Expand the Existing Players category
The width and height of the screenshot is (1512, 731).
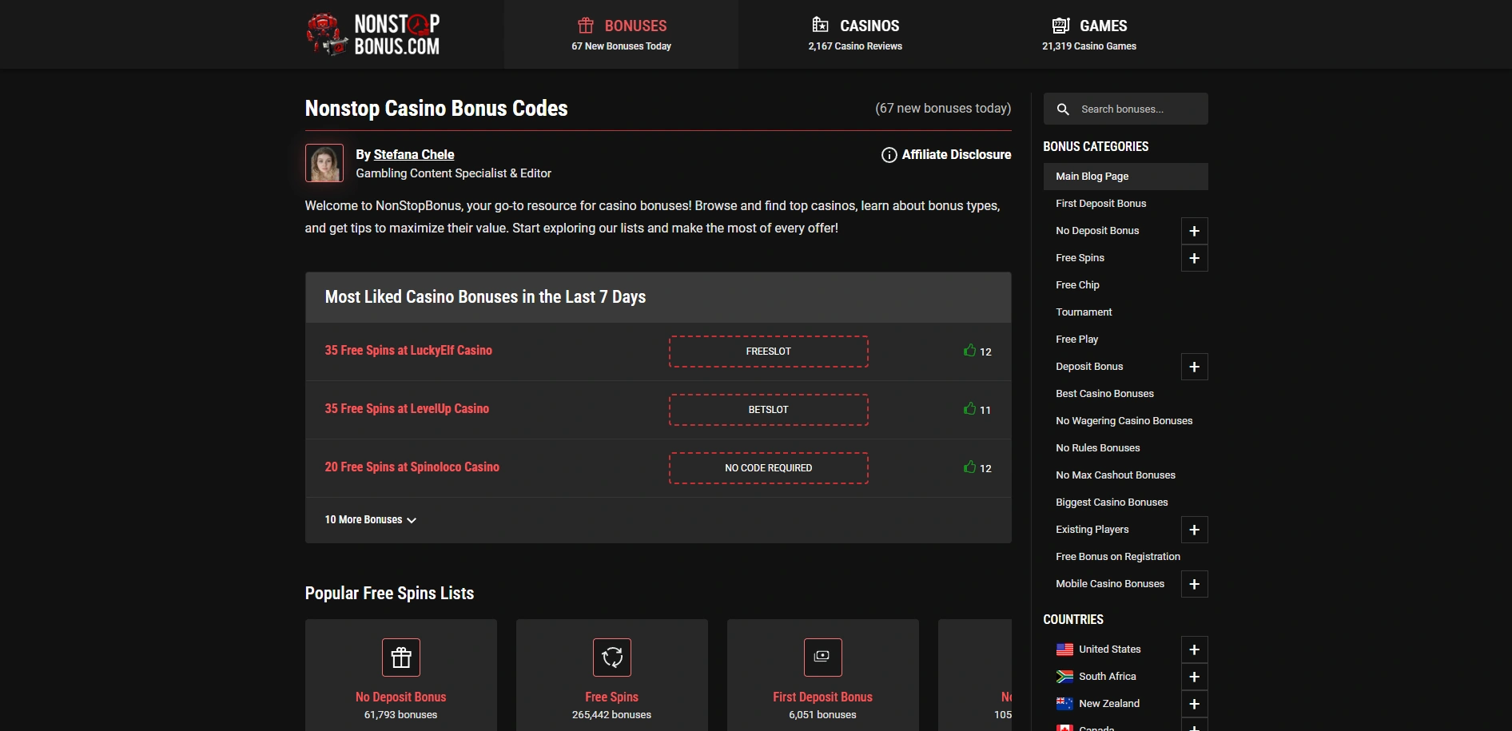tap(1194, 530)
